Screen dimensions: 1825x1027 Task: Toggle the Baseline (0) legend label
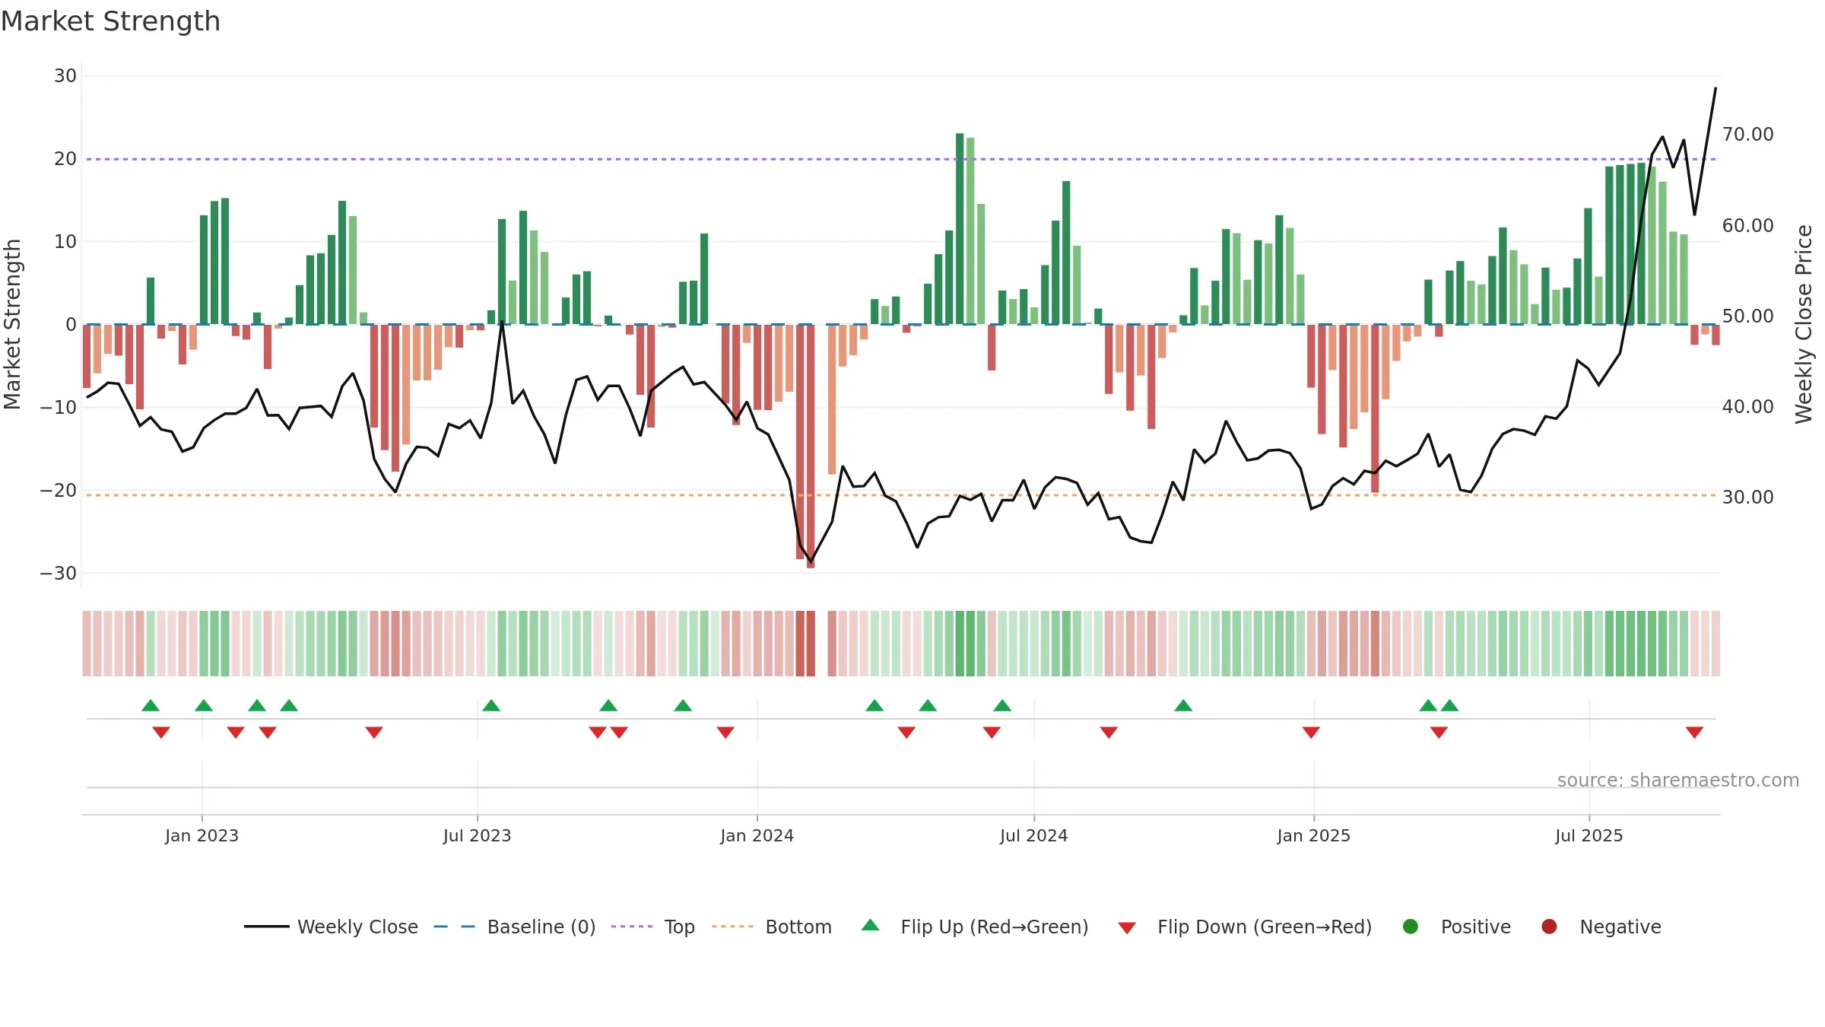[x=541, y=927]
